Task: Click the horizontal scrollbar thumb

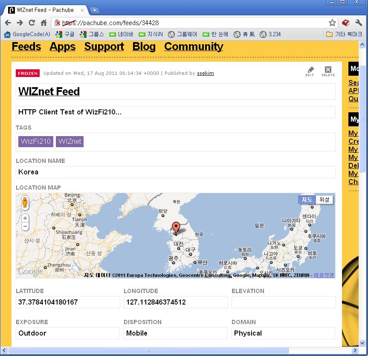Action: coord(148,350)
